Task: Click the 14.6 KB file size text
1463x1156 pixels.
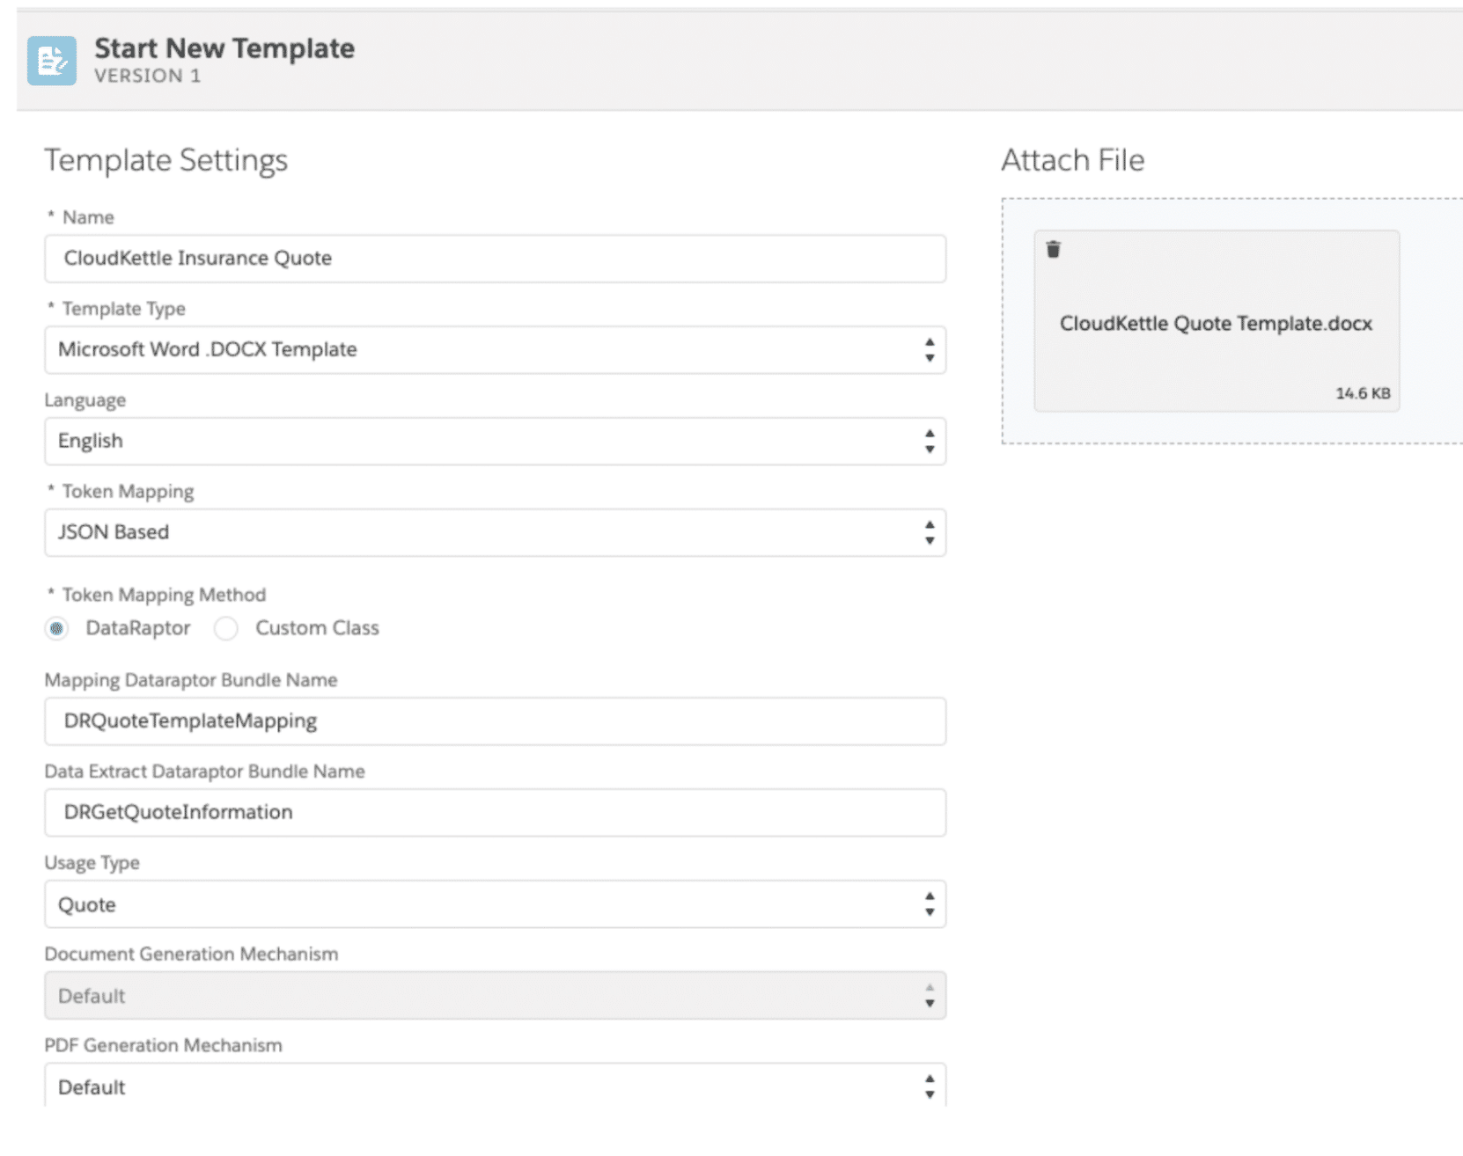Action: click(1363, 393)
